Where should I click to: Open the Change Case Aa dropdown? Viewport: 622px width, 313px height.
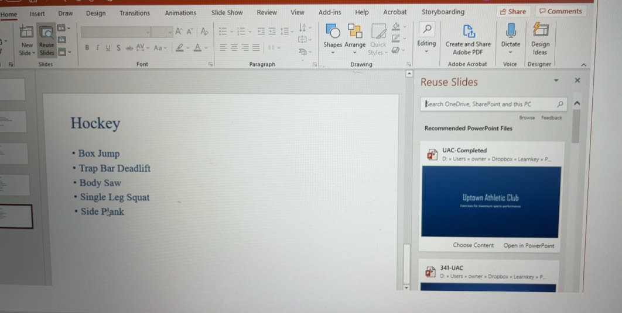point(160,48)
